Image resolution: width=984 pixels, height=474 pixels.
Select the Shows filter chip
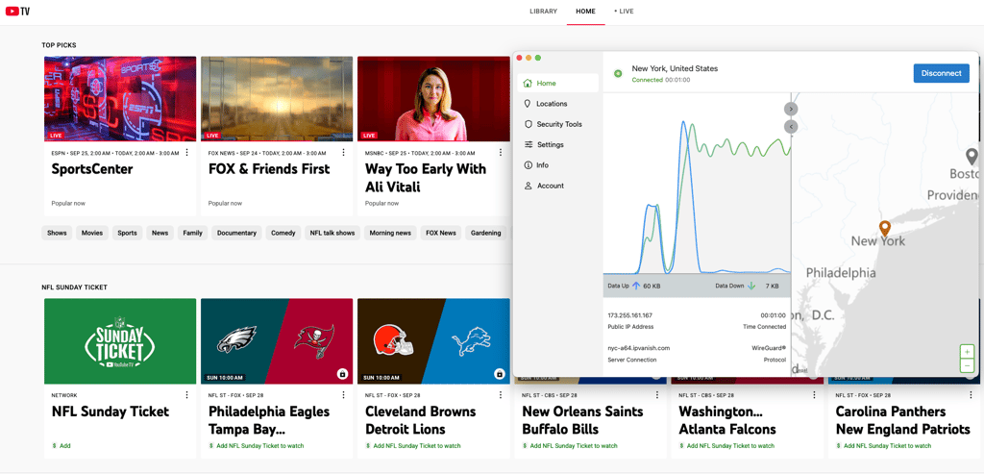[x=57, y=233]
